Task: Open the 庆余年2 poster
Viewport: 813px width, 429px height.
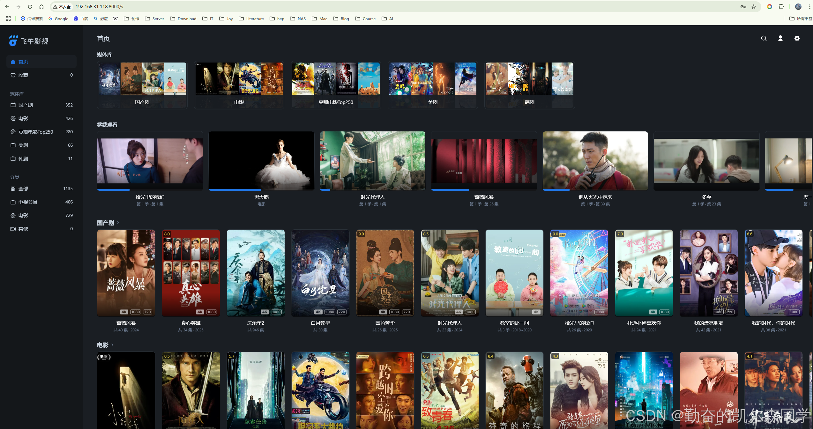Action: 255,273
